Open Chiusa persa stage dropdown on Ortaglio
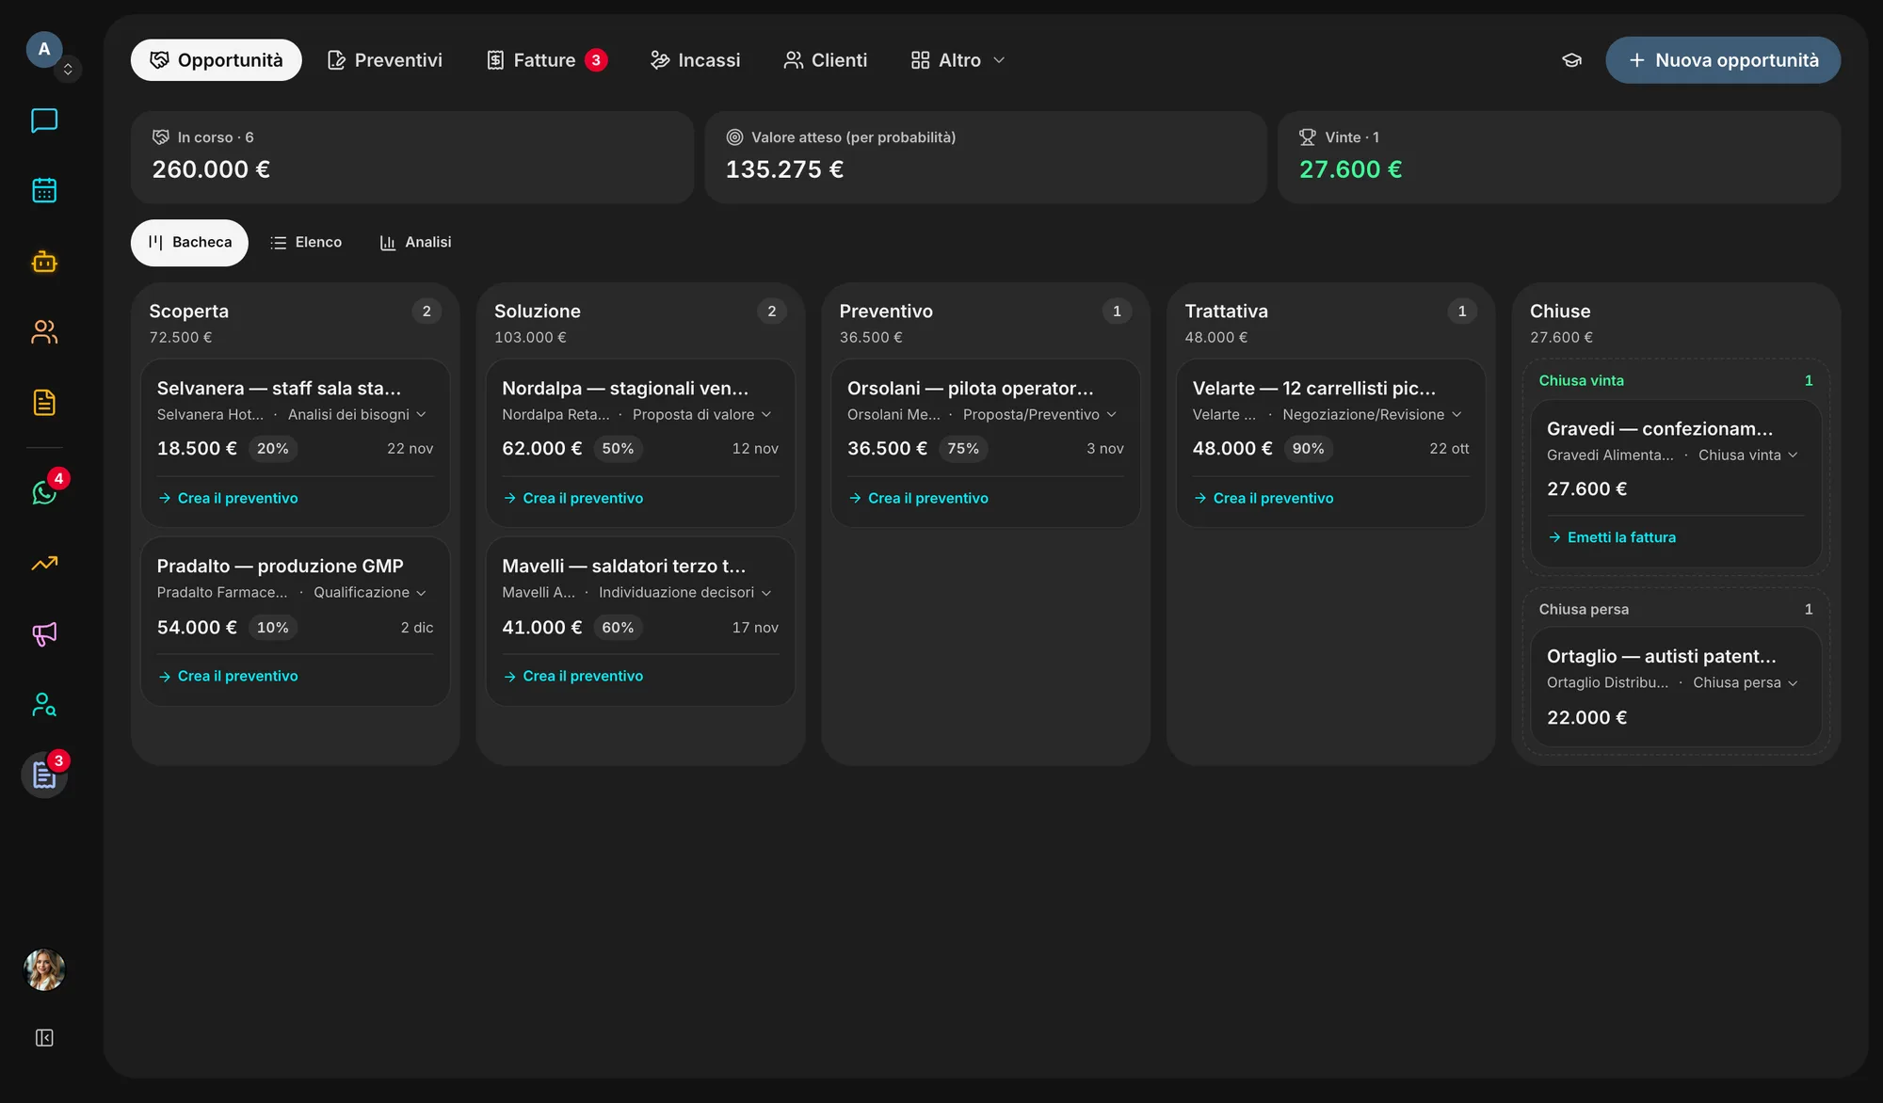 (1746, 682)
